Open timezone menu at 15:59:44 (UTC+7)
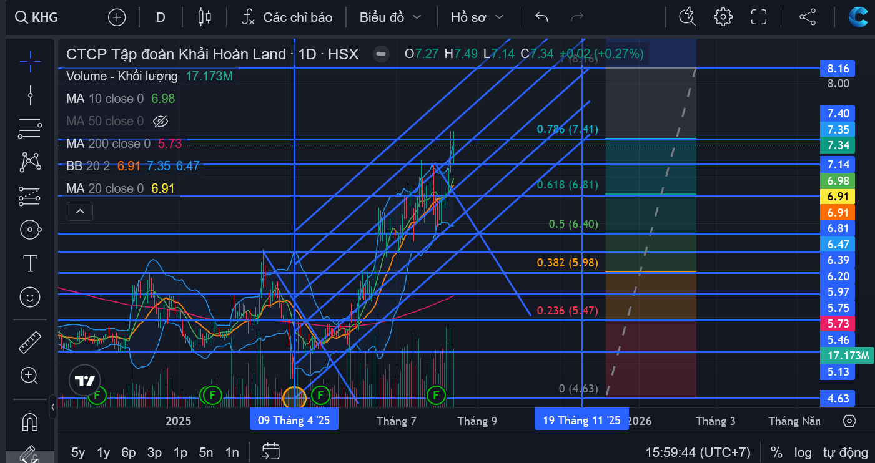 698,452
